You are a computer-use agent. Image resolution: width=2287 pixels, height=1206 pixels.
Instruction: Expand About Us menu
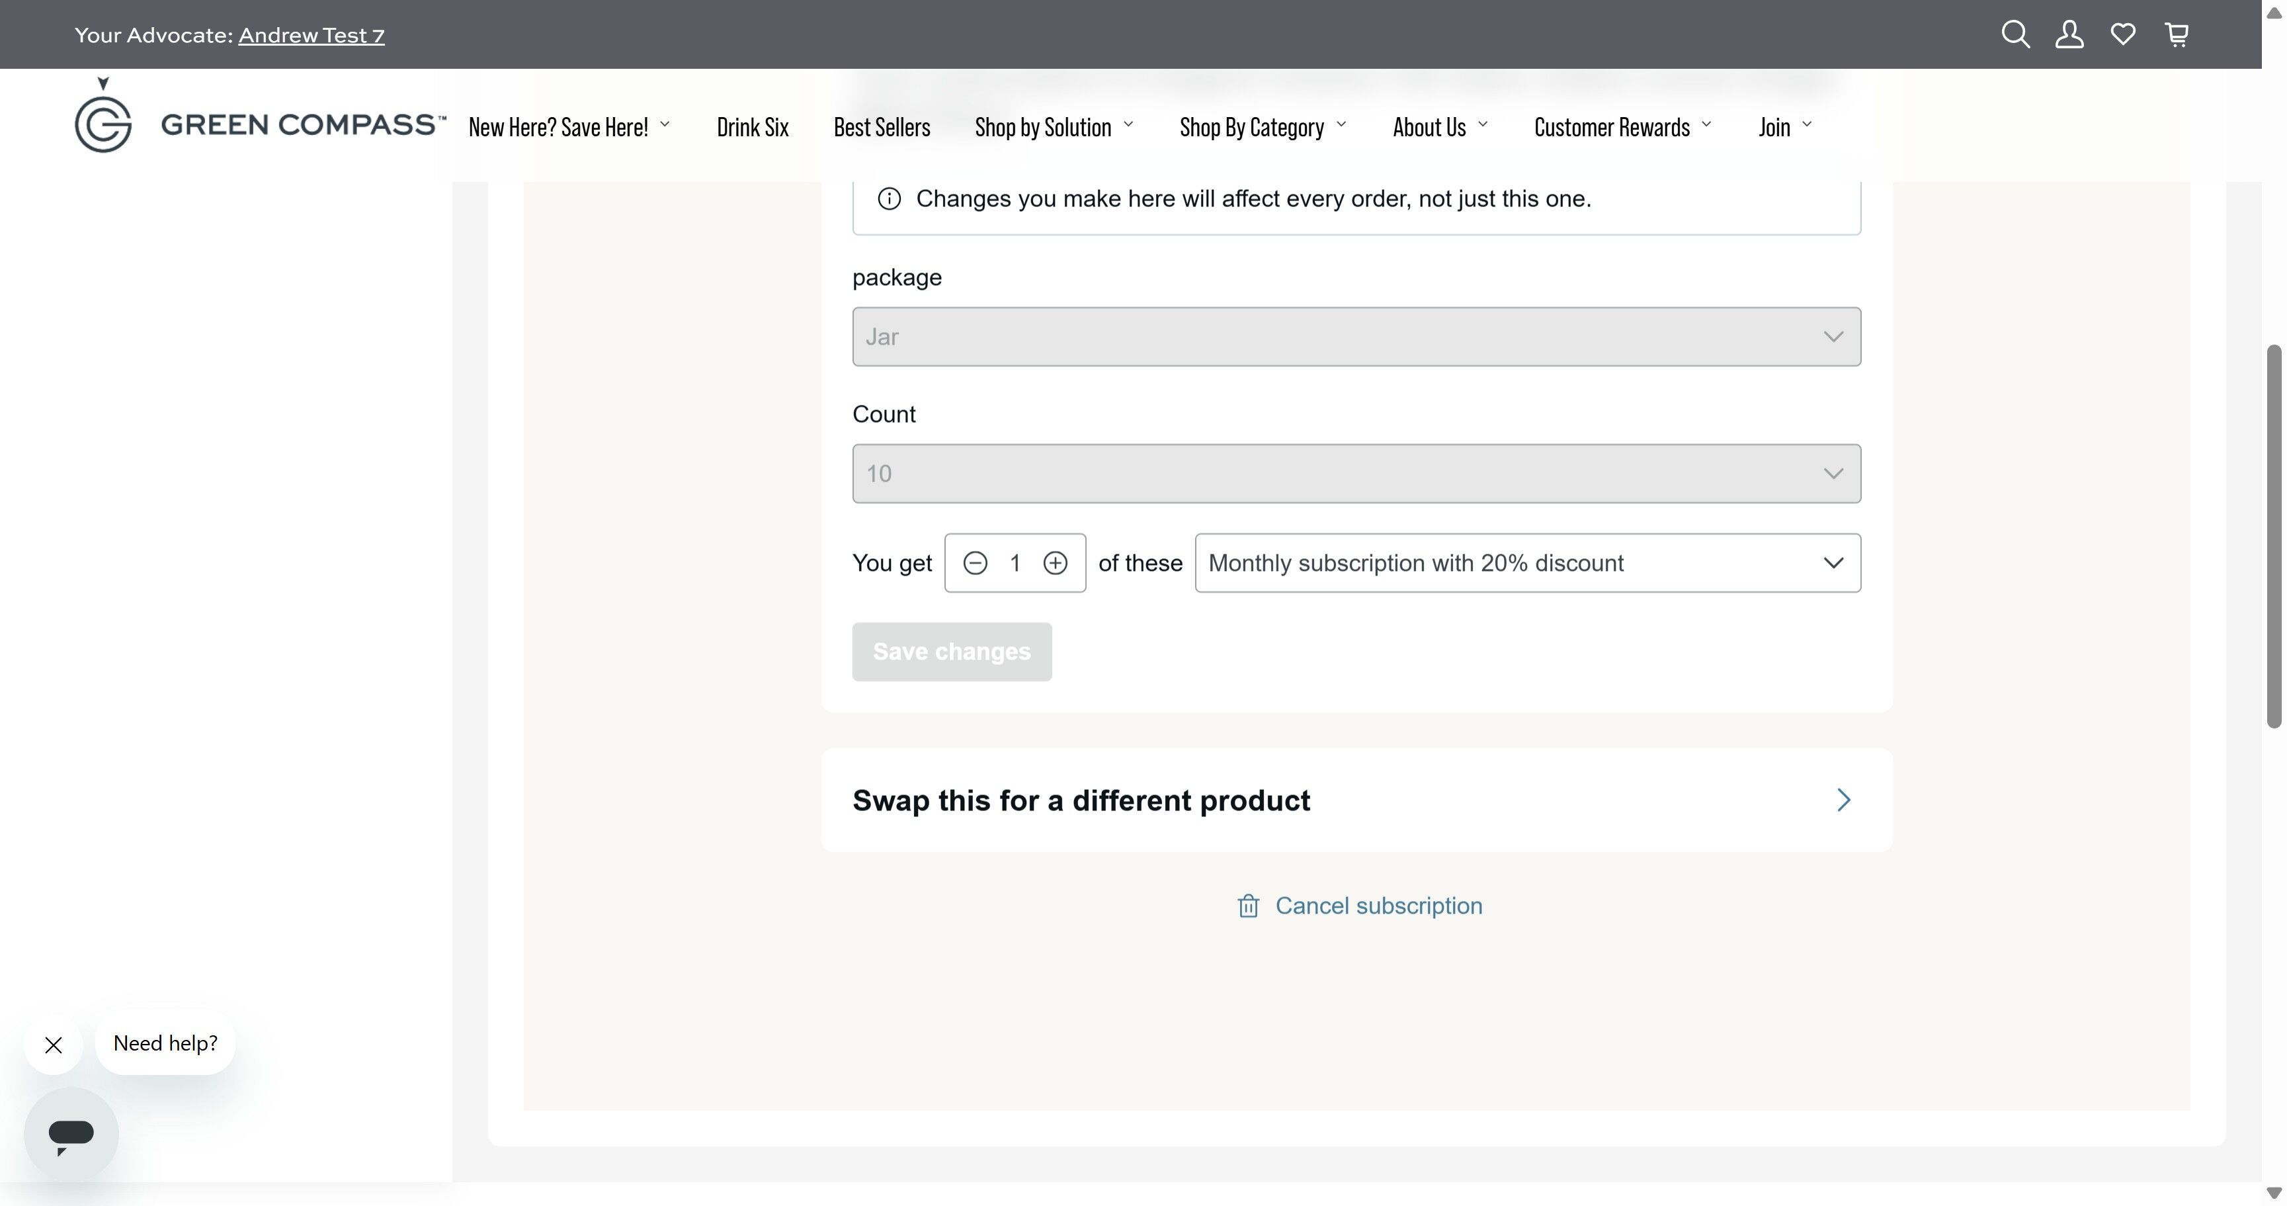[x=1441, y=127]
